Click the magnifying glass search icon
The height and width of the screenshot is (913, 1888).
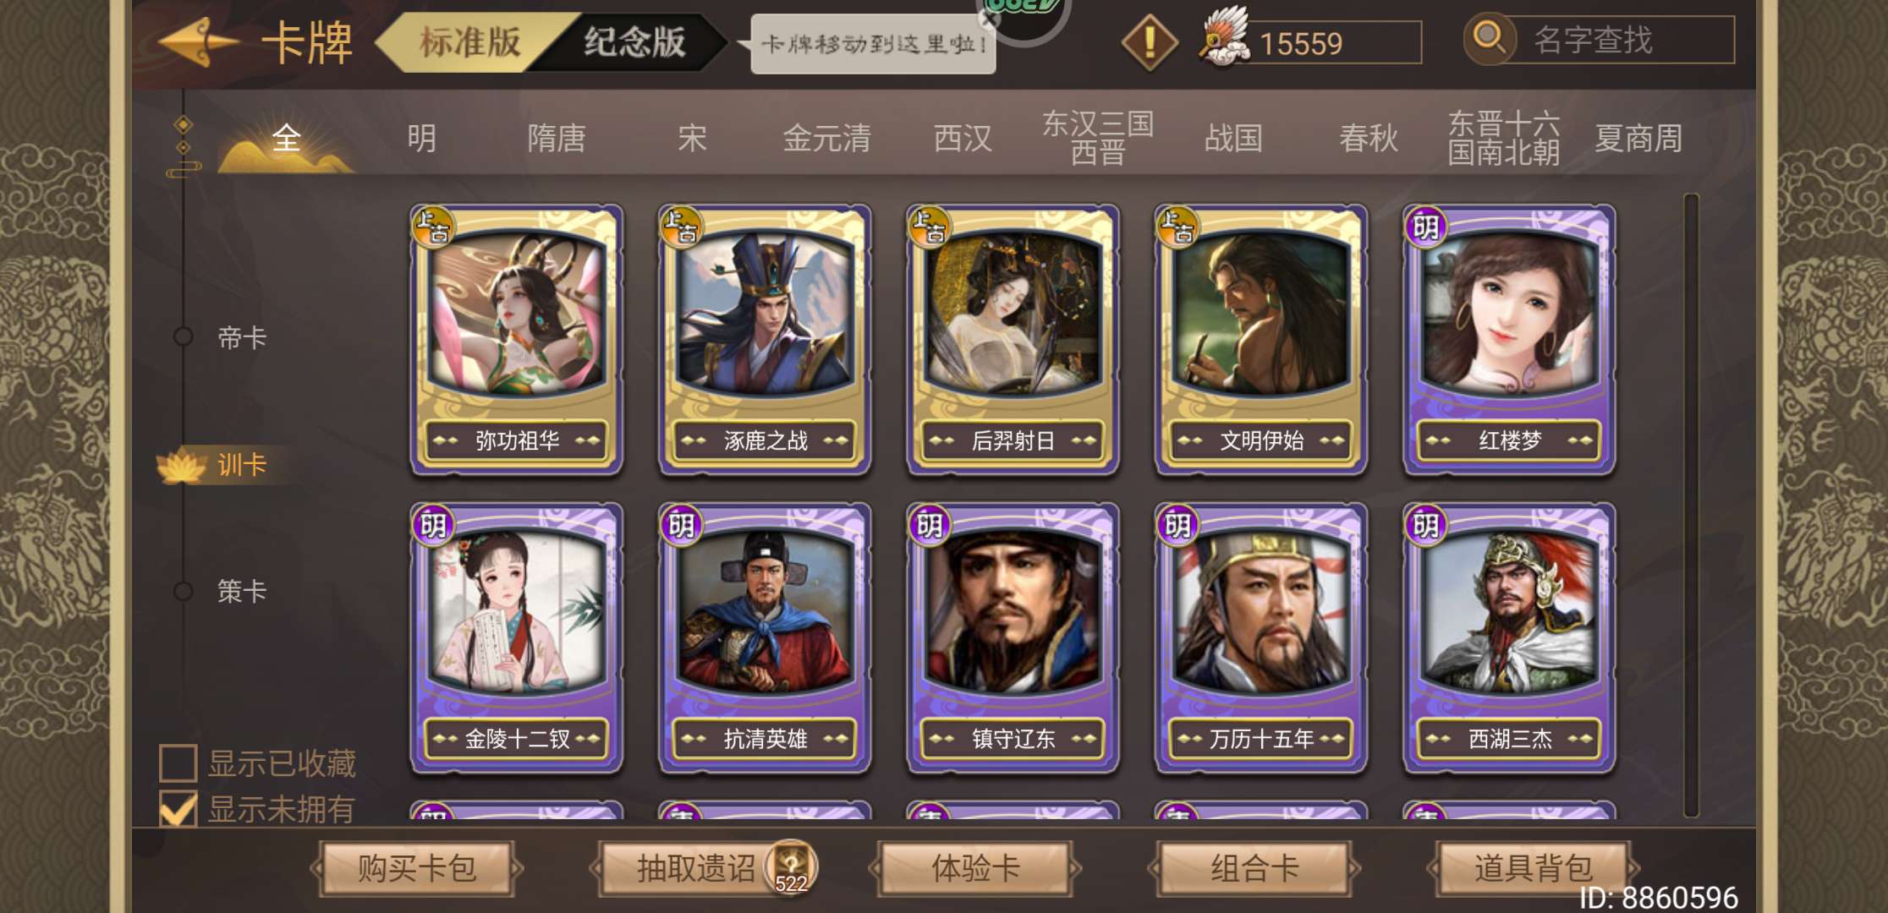(x=1489, y=39)
